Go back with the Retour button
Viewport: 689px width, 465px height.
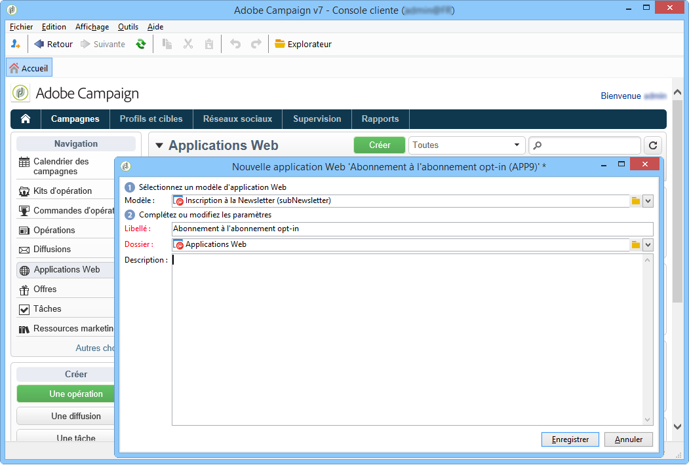coord(53,44)
